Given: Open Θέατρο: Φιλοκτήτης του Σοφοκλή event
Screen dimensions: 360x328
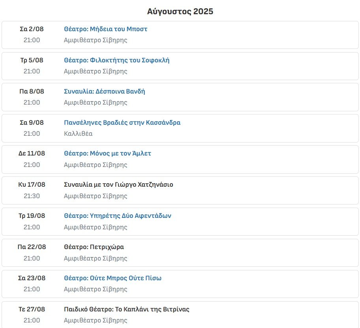Looking at the screenshot, I should click(x=116, y=60).
